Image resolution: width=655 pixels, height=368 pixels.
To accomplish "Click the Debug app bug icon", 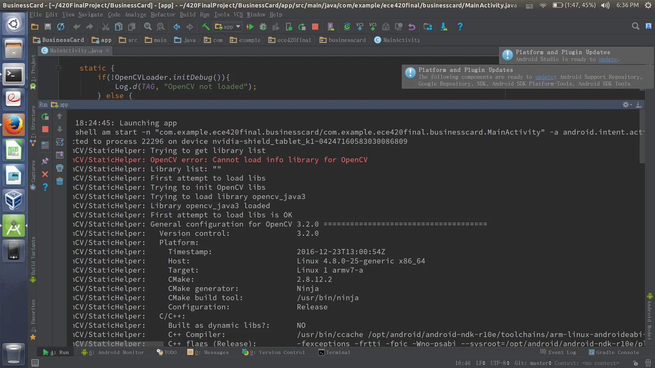I will tap(263, 27).
